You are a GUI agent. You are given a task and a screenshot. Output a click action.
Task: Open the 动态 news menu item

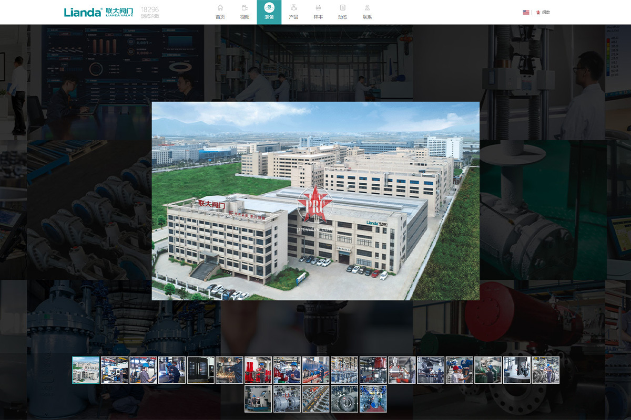click(x=342, y=12)
